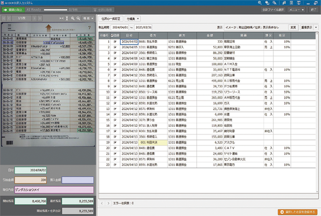Click the orange 引出金額 field showing 330
The width and height of the screenshot is (321, 216).
(31, 180)
